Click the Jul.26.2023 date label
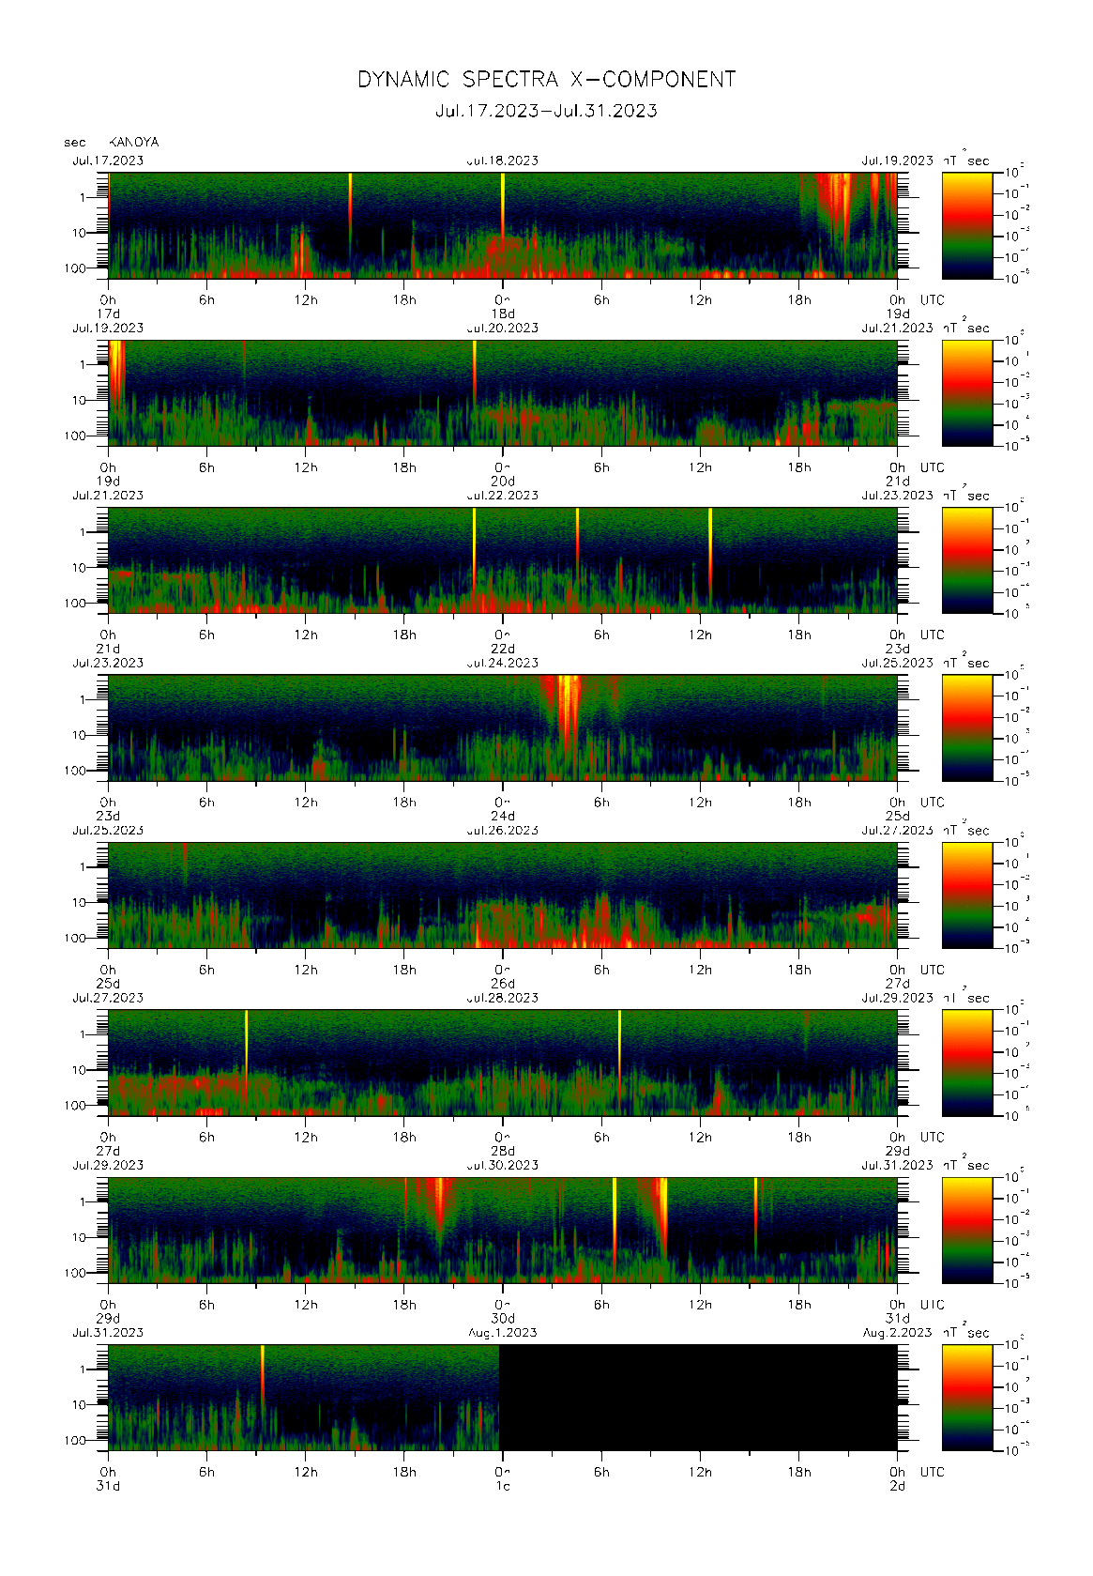Screen dimensions: 1093x1576 point(503,831)
